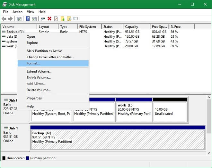Click the Healthy (S... status cell

coord(112,41)
